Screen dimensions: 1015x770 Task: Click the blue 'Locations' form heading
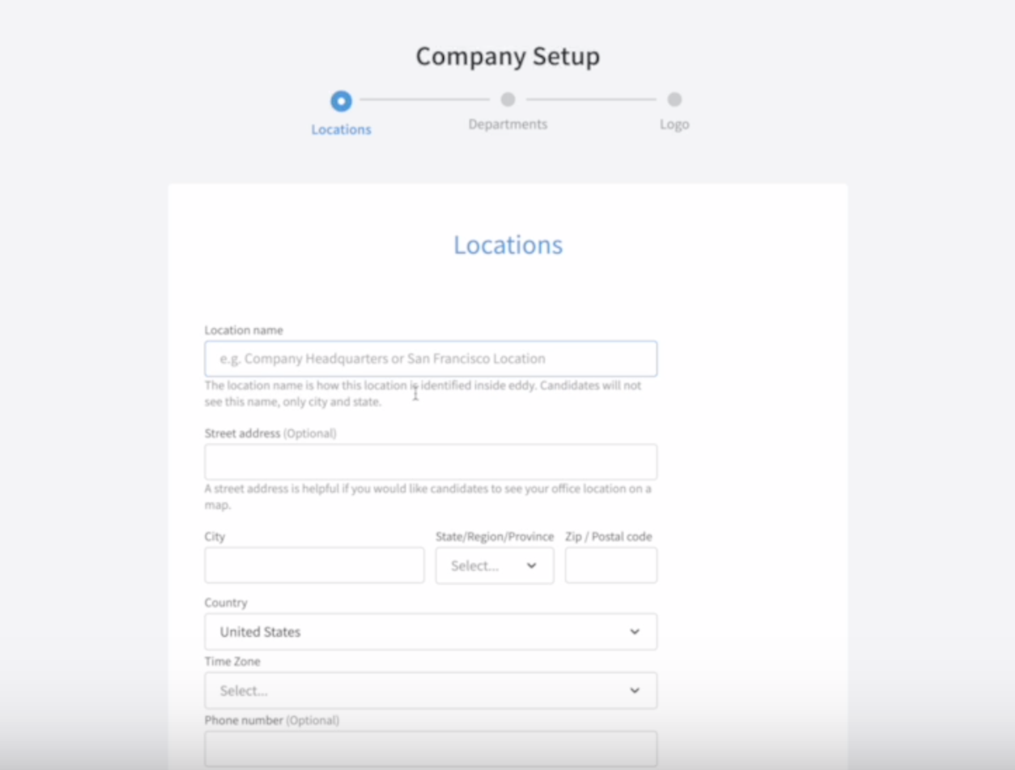508,245
